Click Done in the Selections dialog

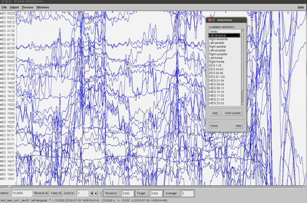(x=214, y=126)
